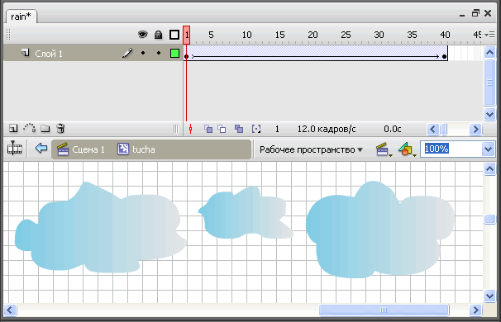Screen dimensions: 501x322
Task: Select layer Слой 1 by its name
Action: pos(49,54)
